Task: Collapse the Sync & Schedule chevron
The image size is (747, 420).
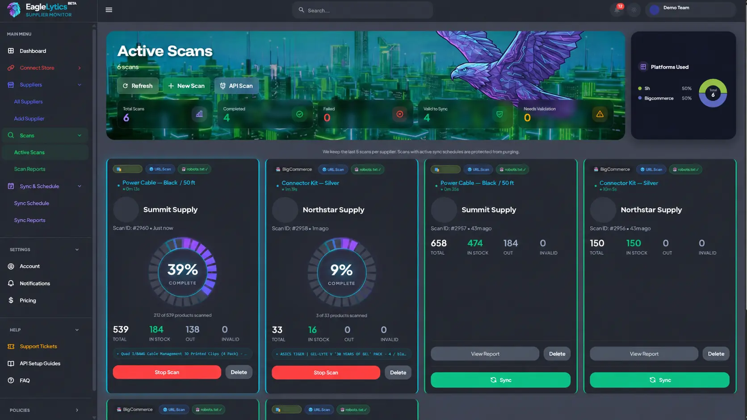Action: click(x=80, y=186)
